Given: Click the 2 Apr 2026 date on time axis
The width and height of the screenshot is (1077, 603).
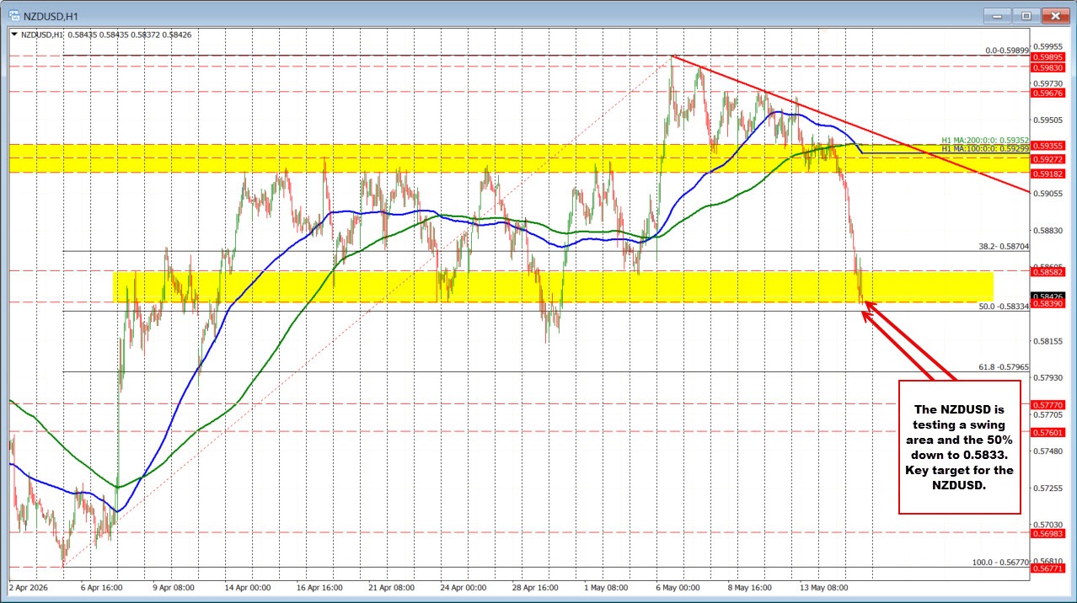Looking at the screenshot, I should [x=28, y=586].
